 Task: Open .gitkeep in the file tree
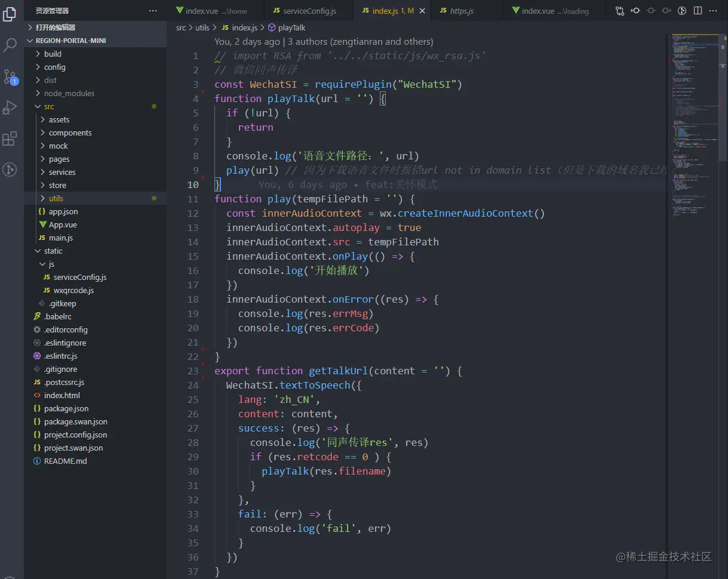[x=95, y=303]
